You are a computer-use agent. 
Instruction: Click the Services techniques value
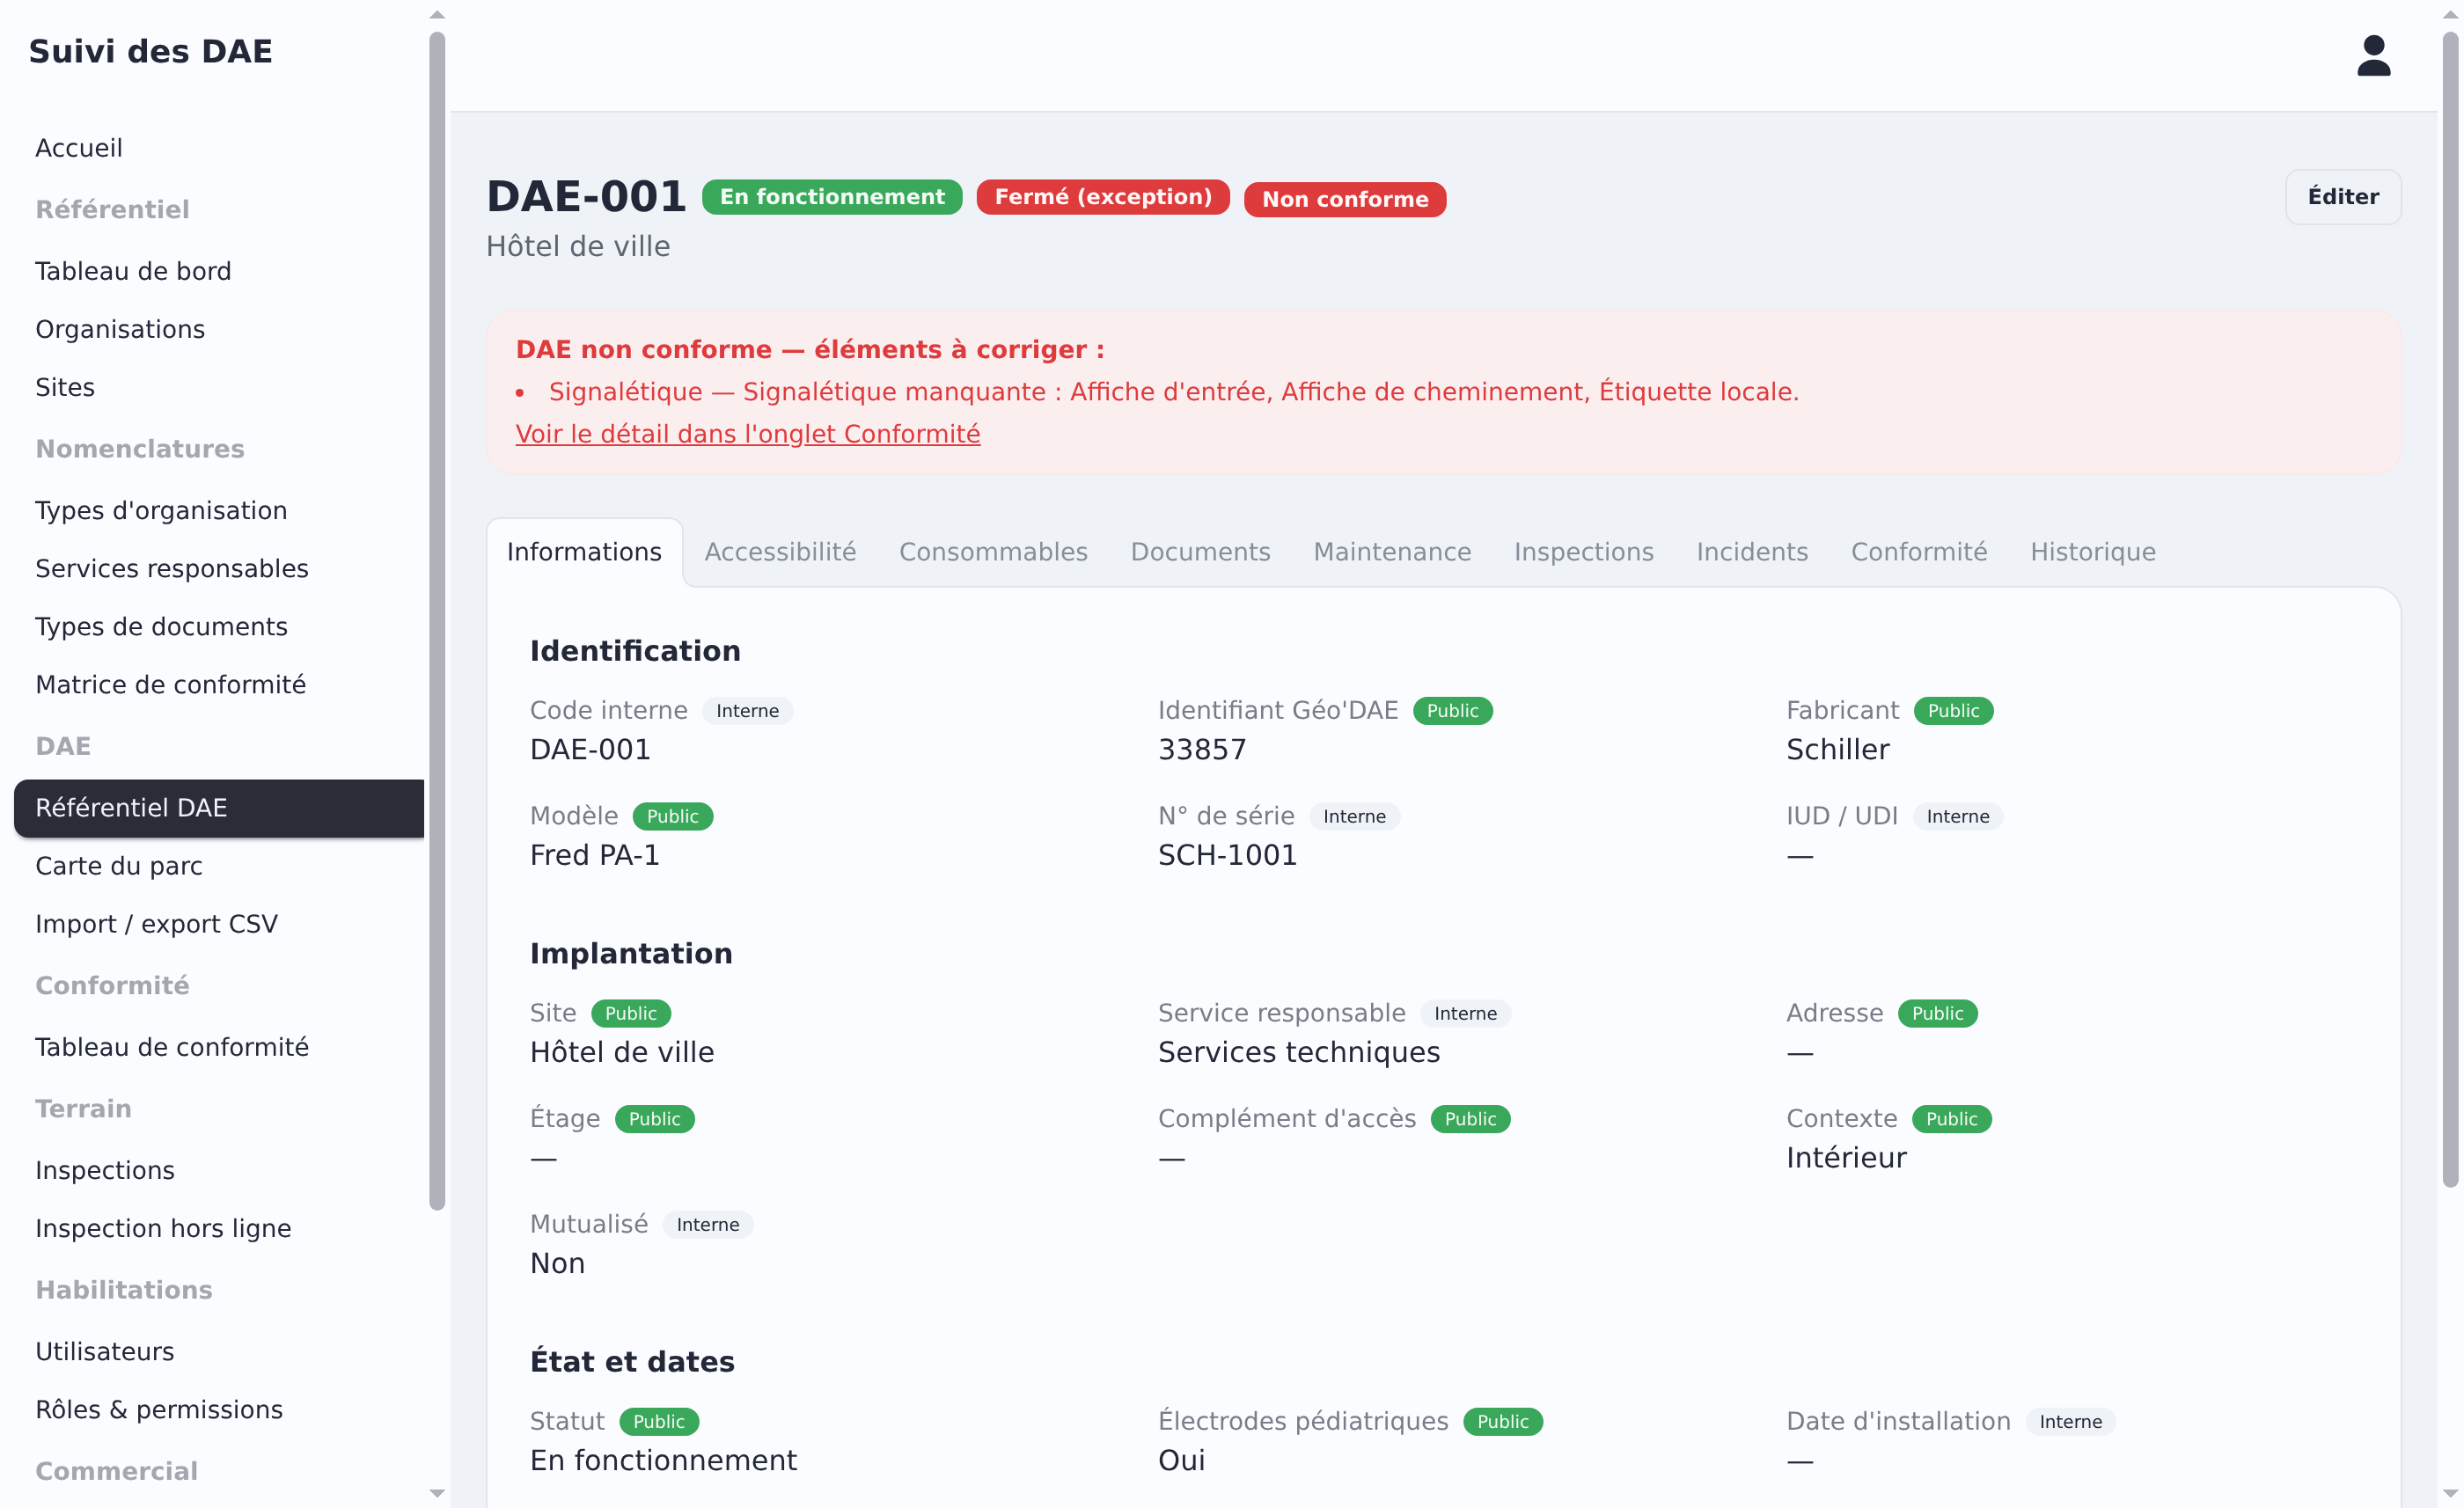1299,1052
